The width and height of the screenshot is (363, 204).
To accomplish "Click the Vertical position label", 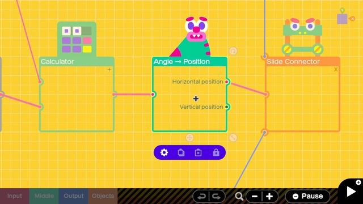I will point(201,107).
